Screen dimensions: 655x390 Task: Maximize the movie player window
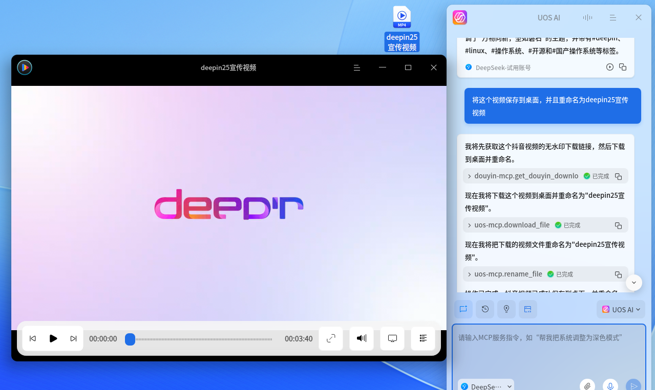coord(408,67)
